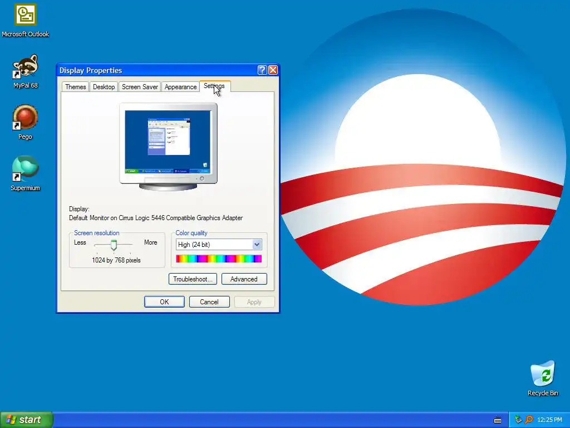Click the greyed-out Apply button
The width and height of the screenshot is (570, 428).
[x=254, y=301]
